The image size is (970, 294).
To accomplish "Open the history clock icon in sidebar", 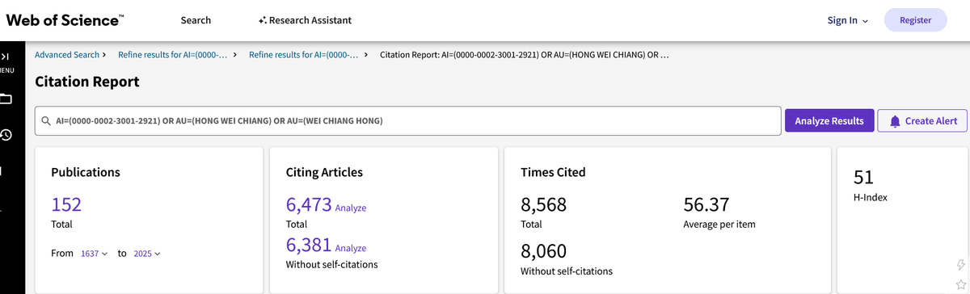I will coord(6,135).
